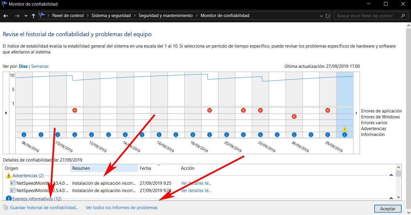411x215 pixels.
Task: Click the yellow warning icon on 27/09/2019
Action: click(345, 129)
